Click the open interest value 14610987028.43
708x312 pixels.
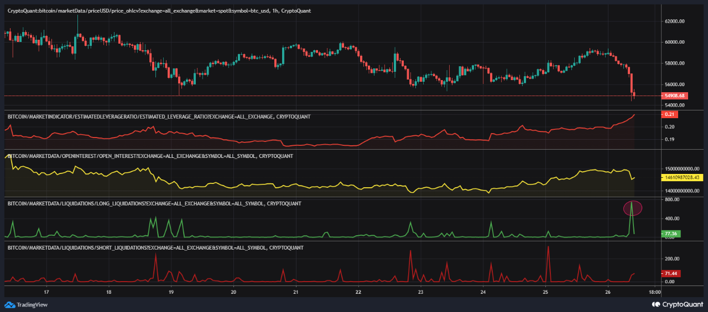point(681,177)
